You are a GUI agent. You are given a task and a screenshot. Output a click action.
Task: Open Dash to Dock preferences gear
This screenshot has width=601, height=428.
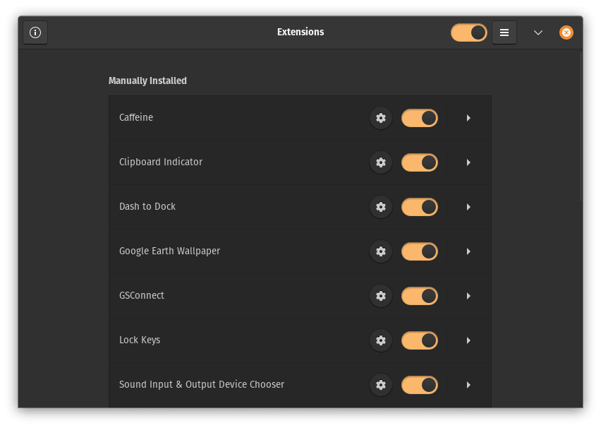[x=381, y=207]
